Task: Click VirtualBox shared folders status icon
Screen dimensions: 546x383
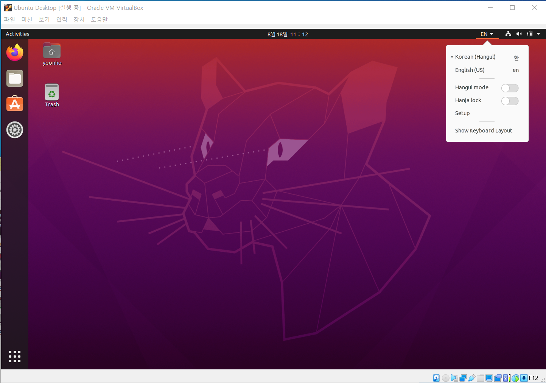Action: click(x=481, y=378)
